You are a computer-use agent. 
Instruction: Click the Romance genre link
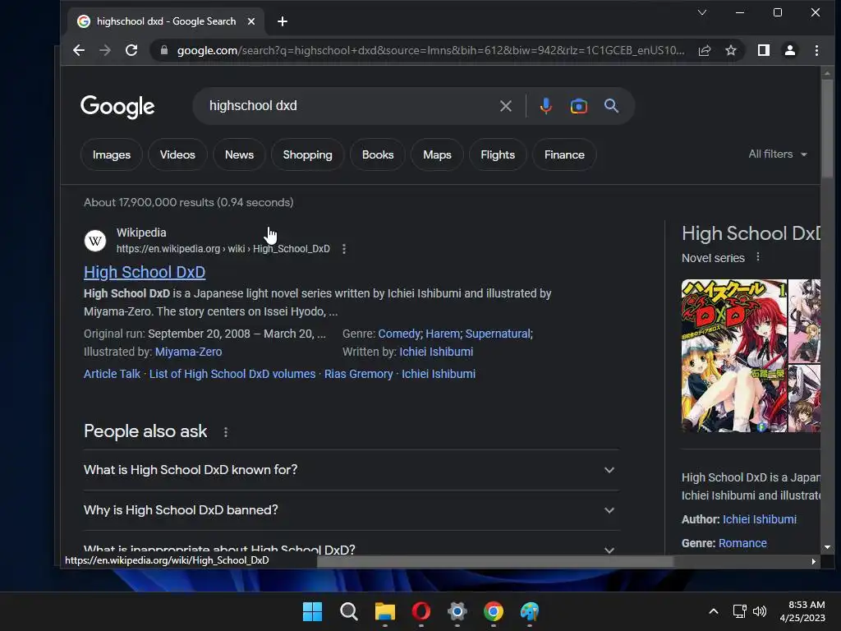point(742,543)
